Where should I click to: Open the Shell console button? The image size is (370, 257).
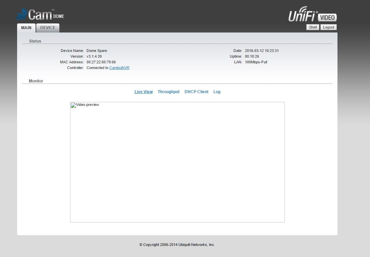[313, 27]
